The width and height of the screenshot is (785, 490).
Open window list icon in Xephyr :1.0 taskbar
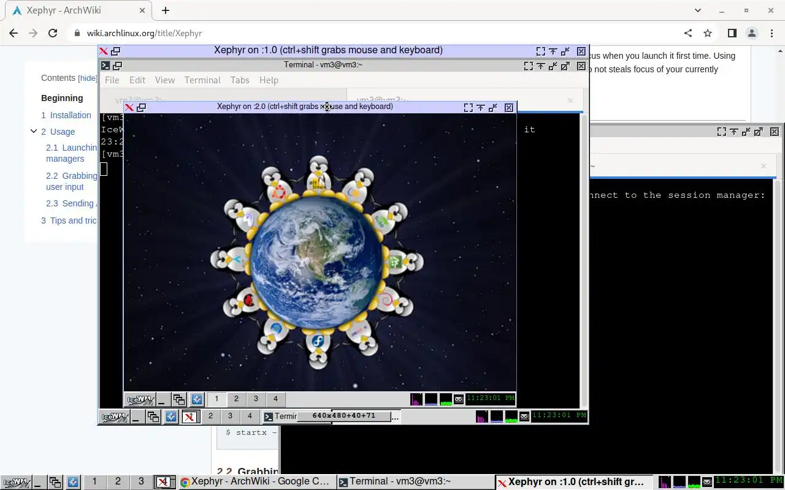tap(154, 417)
